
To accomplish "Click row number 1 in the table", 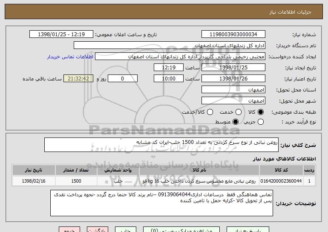I will click(309, 181).
